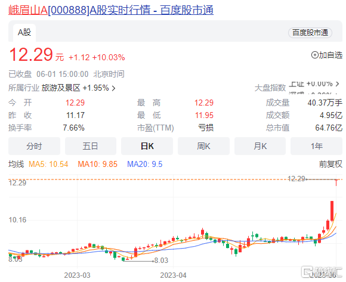Switch chart to 1年 view
This screenshot has width=346, height=282.
(x=316, y=146)
